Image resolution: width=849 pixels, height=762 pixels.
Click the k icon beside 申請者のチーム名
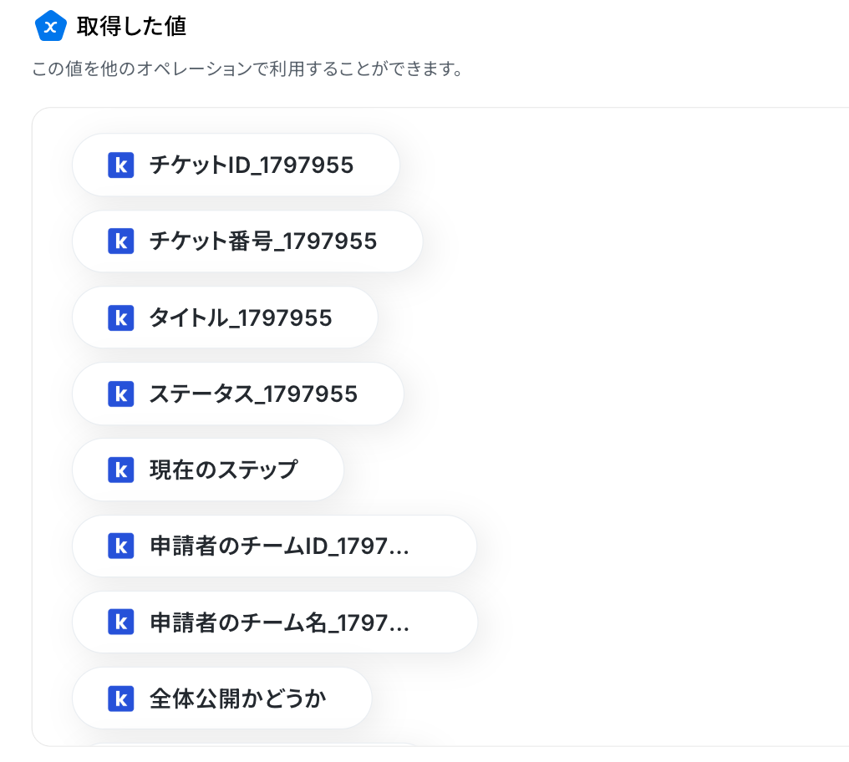pyautogui.click(x=120, y=622)
